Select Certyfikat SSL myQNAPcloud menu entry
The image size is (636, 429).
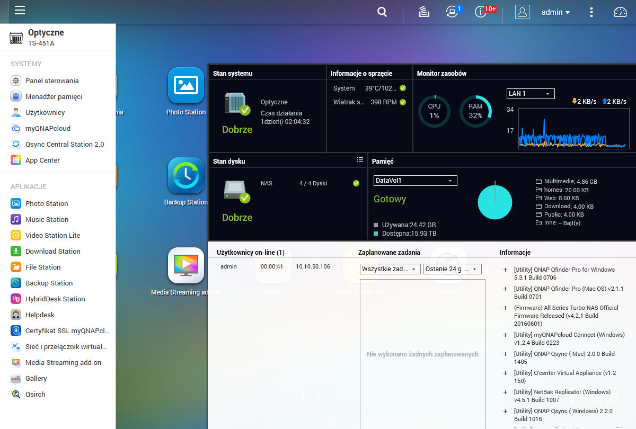coord(58,330)
